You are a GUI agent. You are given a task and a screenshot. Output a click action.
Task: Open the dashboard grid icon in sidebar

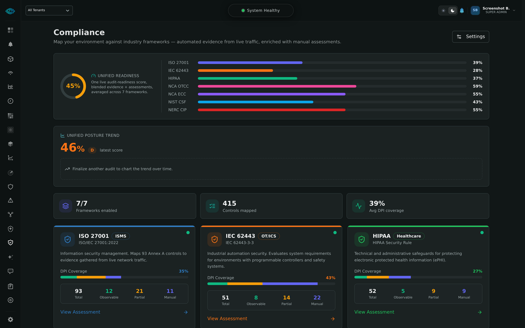click(10, 30)
